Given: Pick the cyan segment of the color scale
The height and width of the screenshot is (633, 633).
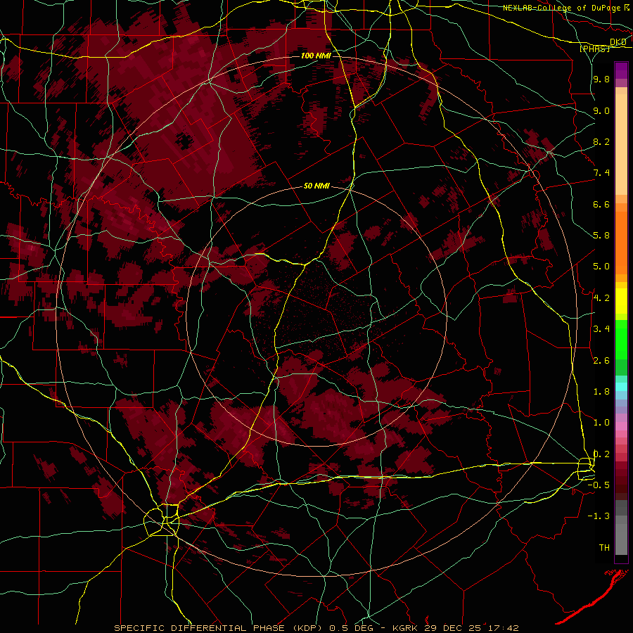Looking at the screenshot, I should click(621, 387).
